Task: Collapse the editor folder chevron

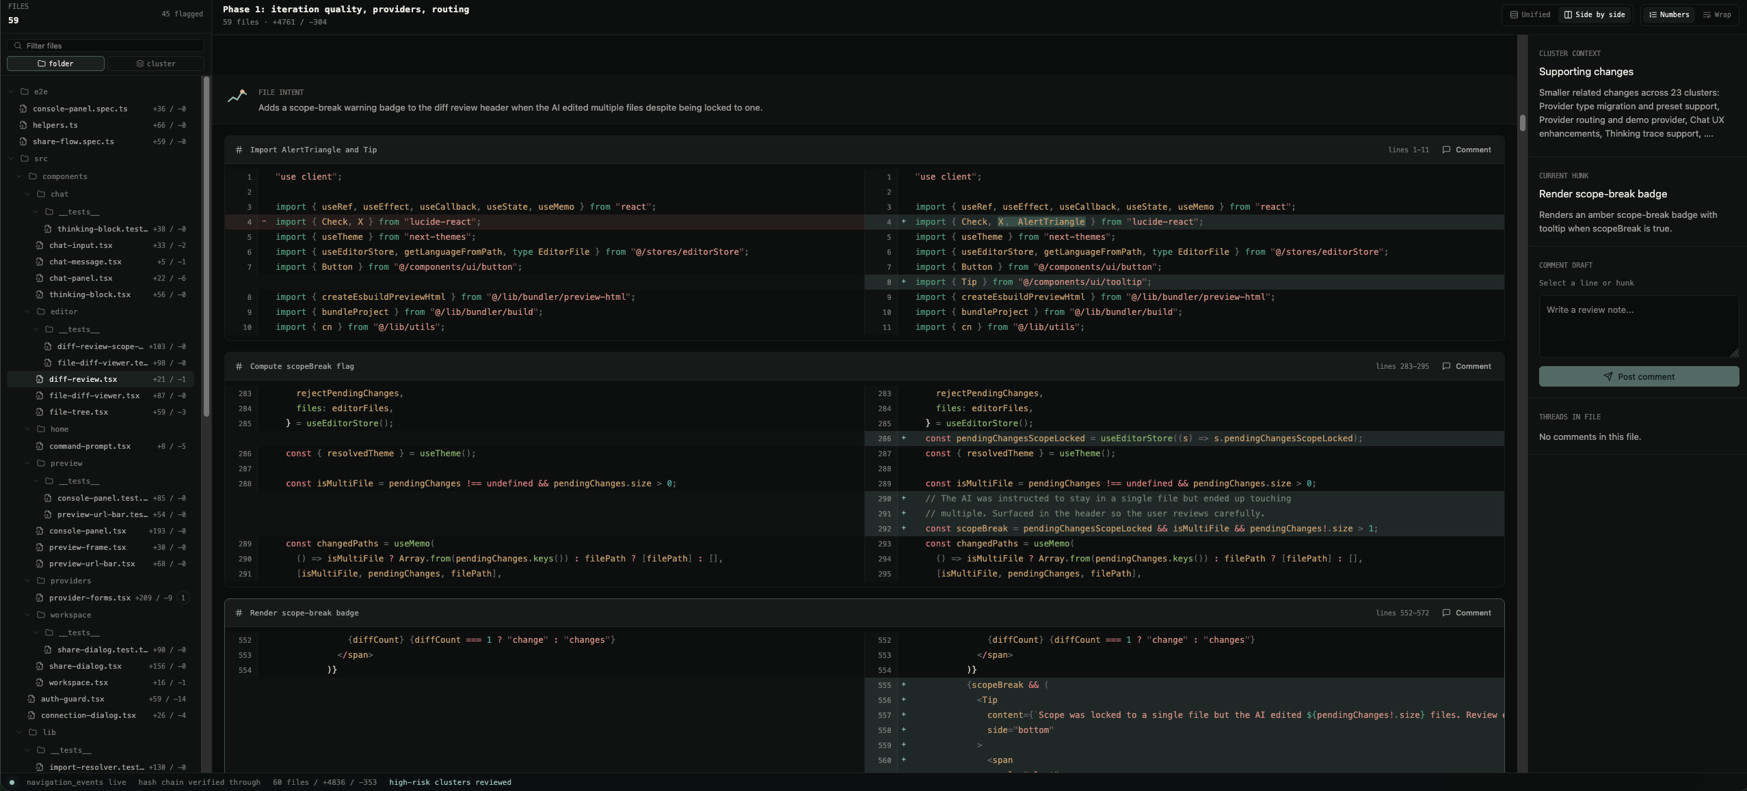Action: tap(27, 311)
